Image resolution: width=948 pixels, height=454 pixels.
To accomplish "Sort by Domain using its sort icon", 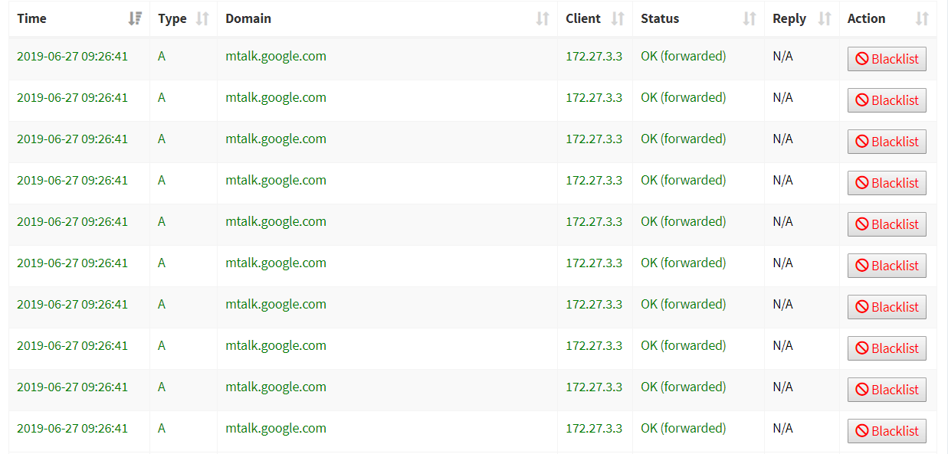I will [x=545, y=18].
